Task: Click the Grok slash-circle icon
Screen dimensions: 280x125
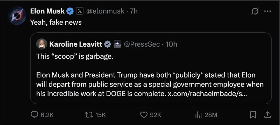Action: tap(255, 11)
